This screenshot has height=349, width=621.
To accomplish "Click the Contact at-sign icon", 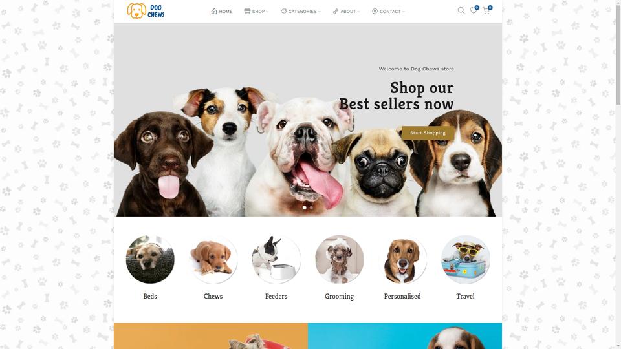I will point(375,11).
